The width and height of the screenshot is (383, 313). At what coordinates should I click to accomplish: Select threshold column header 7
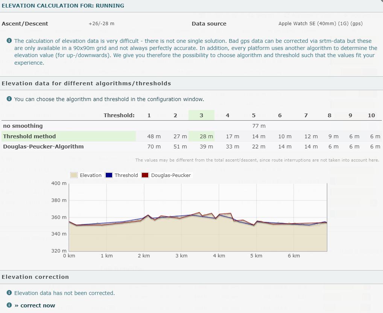[306, 115]
